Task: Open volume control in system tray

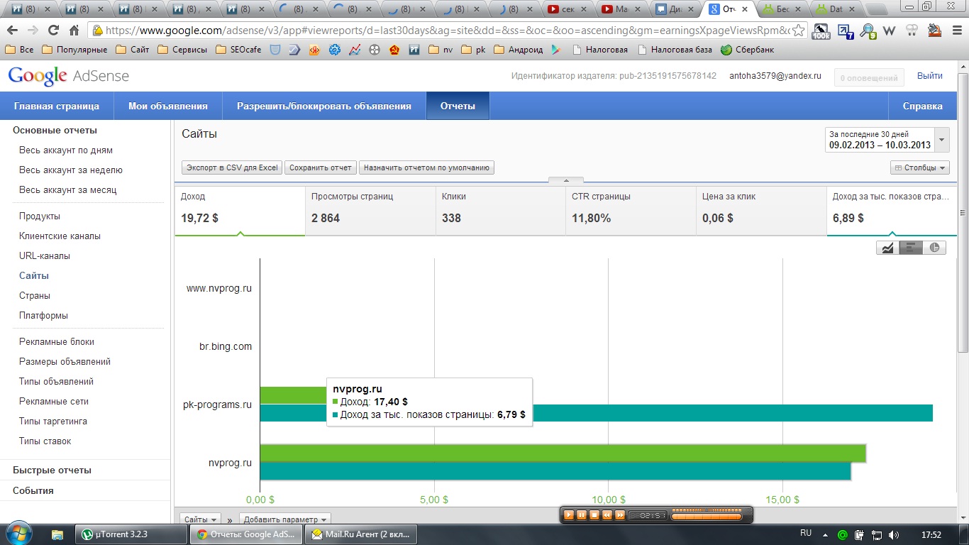Action: click(x=894, y=535)
